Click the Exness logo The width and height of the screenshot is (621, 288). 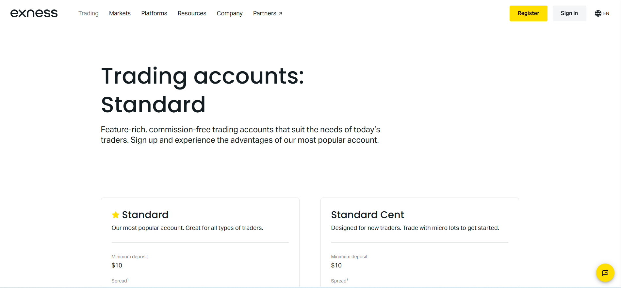point(34,13)
